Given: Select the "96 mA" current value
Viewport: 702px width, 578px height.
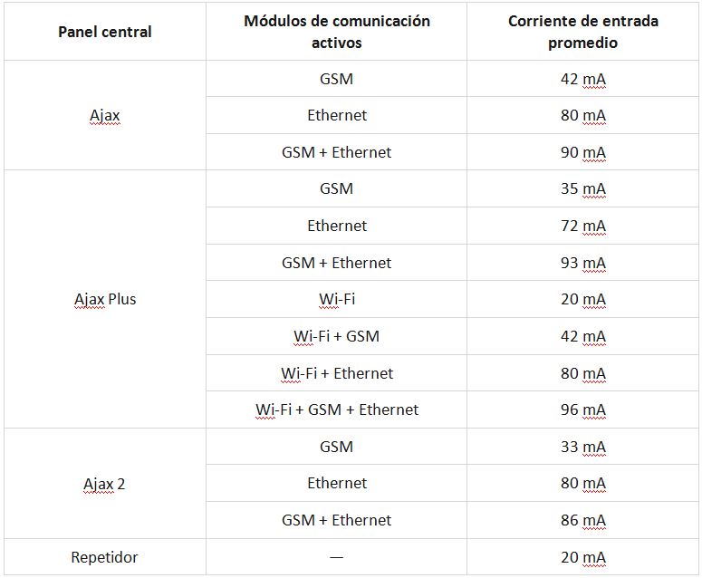Looking at the screenshot, I should coord(582,409).
